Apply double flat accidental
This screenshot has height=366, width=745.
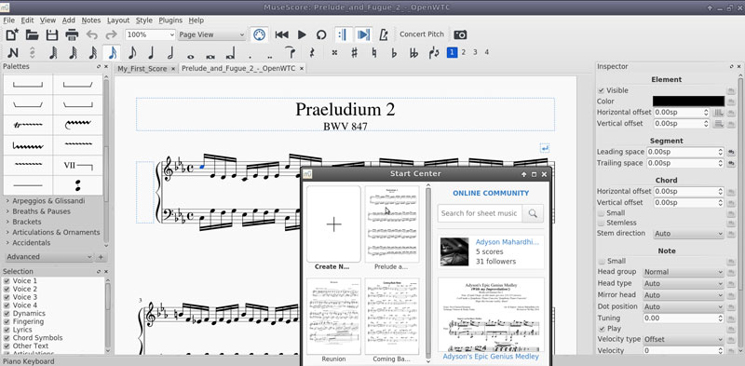click(x=413, y=53)
